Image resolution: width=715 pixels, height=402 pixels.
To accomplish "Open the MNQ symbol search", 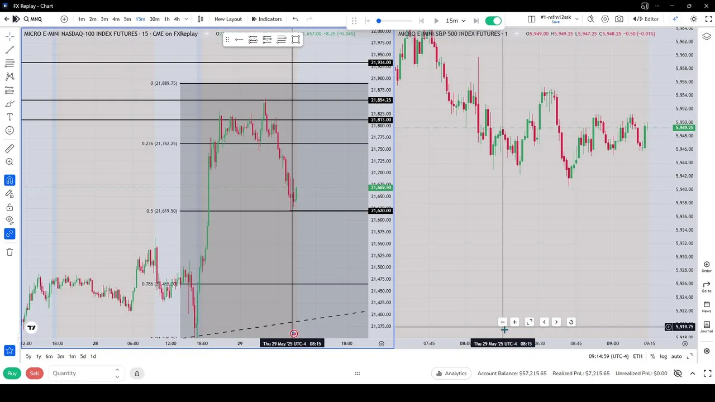I will coord(33,19).
